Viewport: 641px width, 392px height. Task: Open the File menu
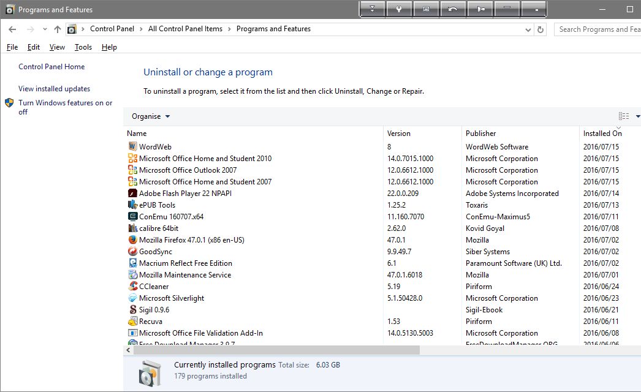pyautogui.click(x=12, y=47)
